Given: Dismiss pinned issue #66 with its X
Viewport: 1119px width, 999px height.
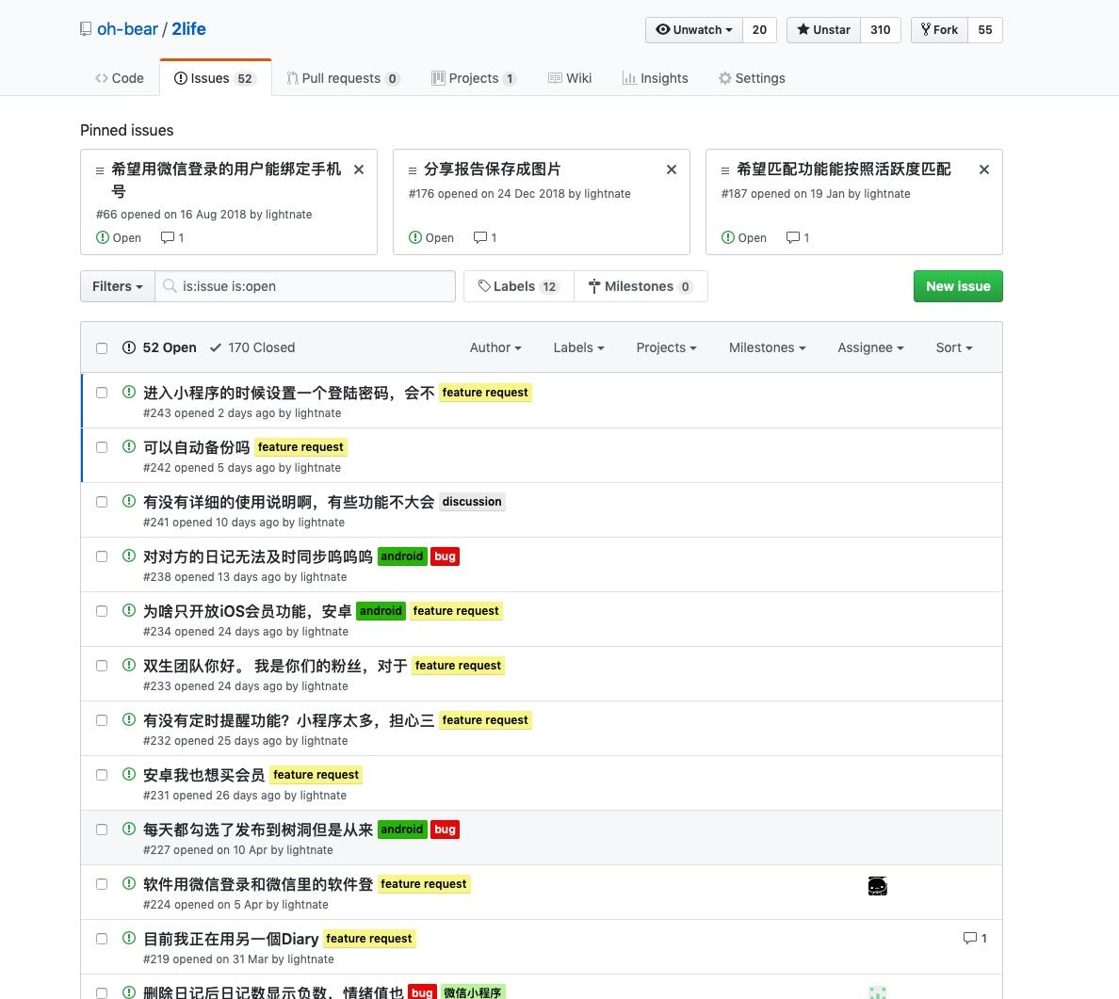Looking at the screenshot, I should [359, 169].
